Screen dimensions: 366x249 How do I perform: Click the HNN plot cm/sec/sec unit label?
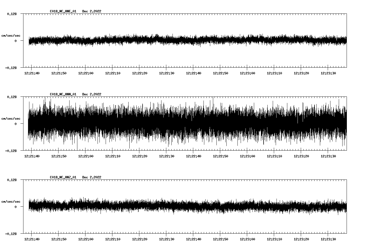pos(11,119)
